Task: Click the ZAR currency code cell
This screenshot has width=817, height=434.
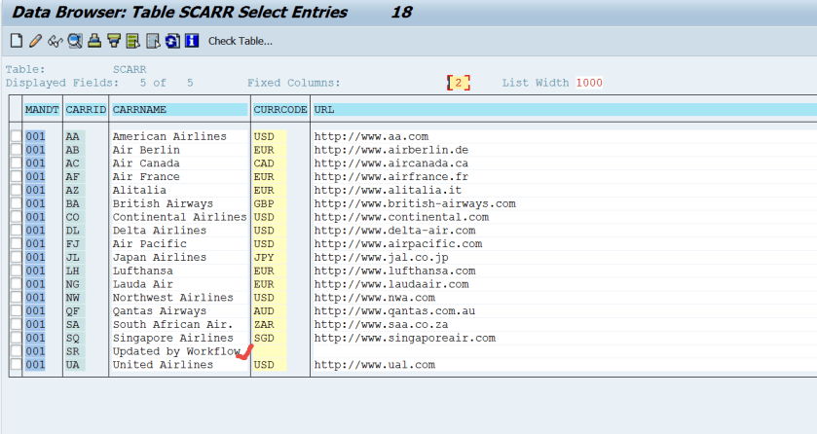Action: (270, 325)
